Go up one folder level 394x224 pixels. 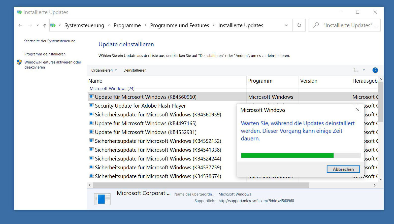click(45, 25)
